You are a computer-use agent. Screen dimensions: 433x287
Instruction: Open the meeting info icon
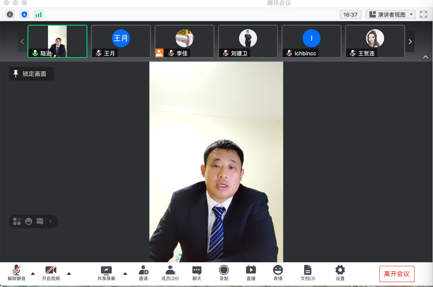point(10,15)
